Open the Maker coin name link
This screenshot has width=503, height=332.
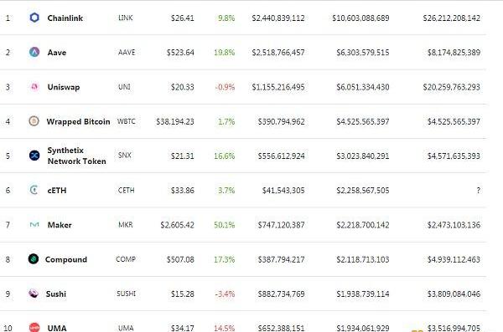tap(60, 225)
